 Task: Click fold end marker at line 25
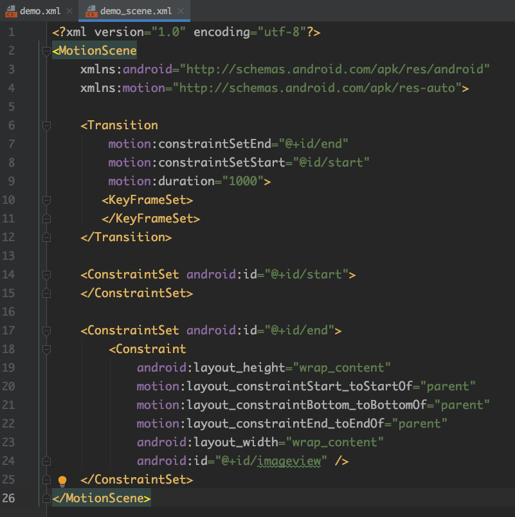pos(46,480)
